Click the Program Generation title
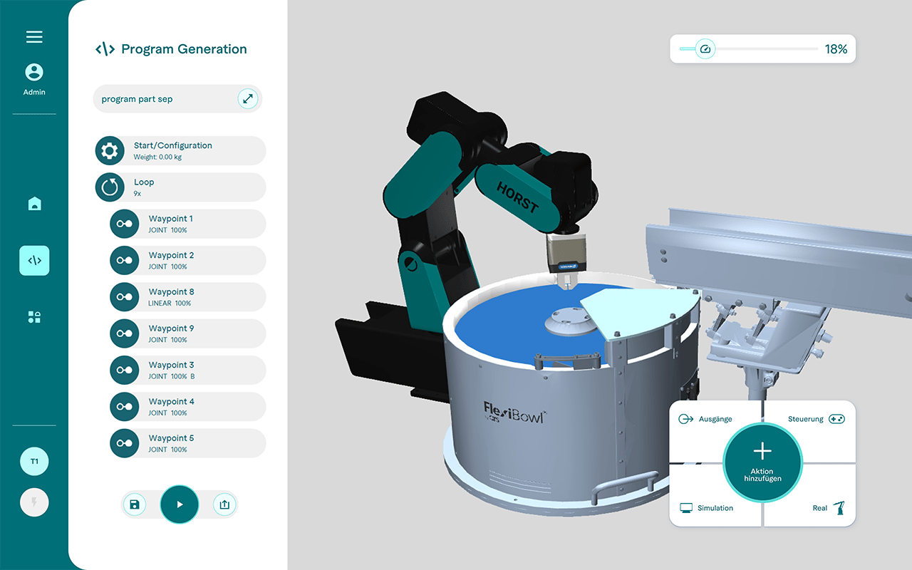Screen dimensions: 912x570 pyautogui.click(x=184, y=49)
